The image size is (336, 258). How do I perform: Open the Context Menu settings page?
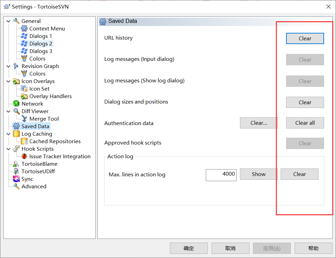tap(47, 28)
